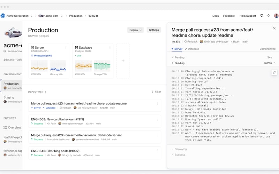Add a new service with the plus card
This screenshot has width=279, height=174.
point(123,61)
